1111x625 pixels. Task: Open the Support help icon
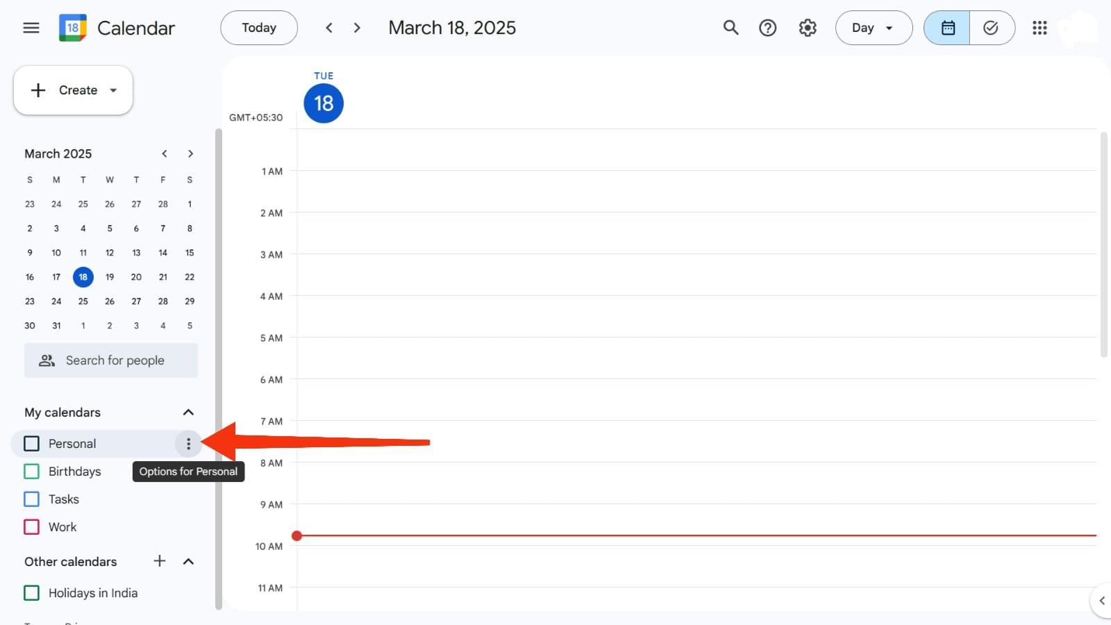(767, 28)
